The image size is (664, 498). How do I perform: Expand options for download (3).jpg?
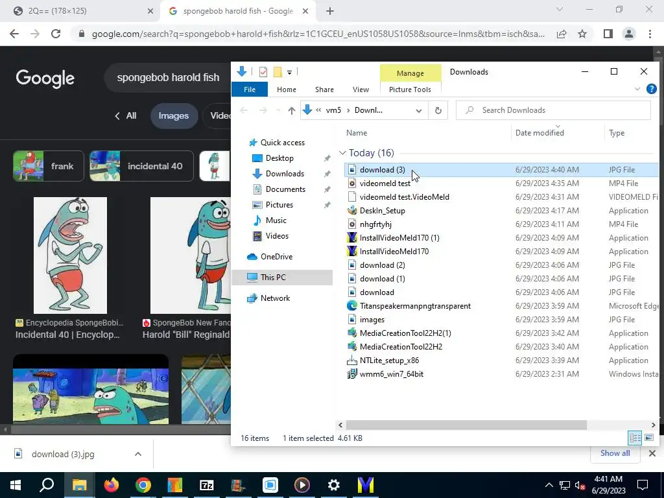click(x=138, y=455)
